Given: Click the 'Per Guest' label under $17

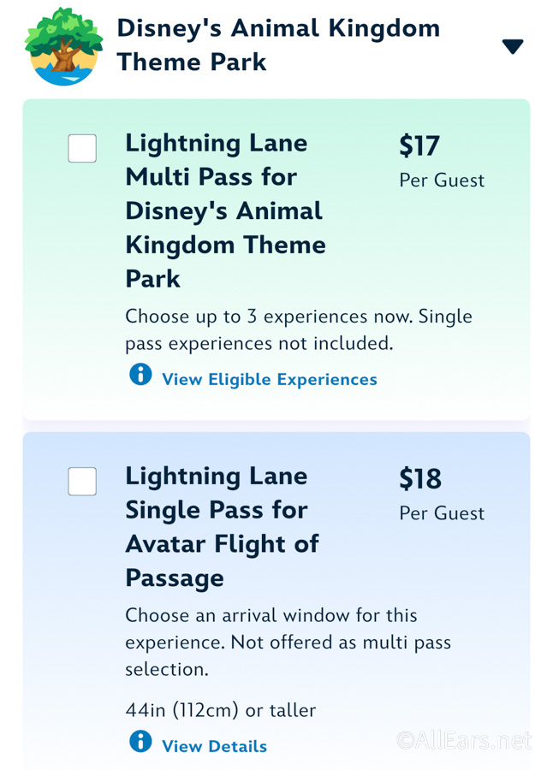Looking at the screenshot, I should click(442, 181).
